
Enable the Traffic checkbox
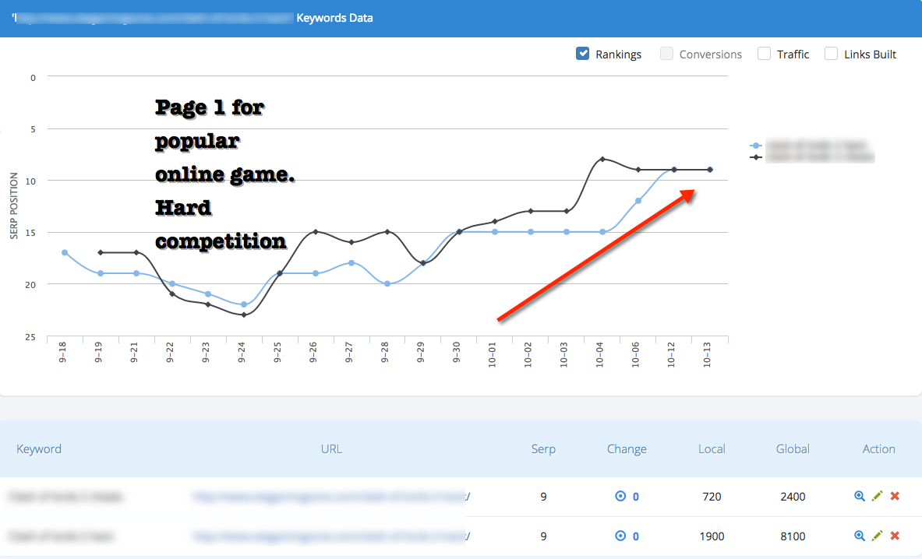tap(764, 53)
